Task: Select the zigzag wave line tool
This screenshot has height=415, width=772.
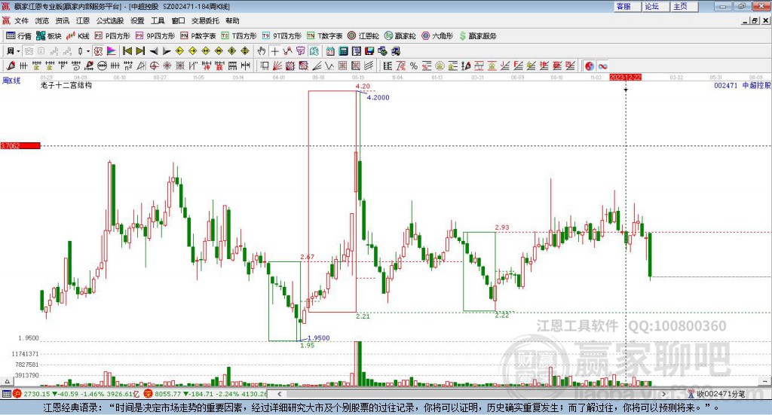Action: (329, 66)
